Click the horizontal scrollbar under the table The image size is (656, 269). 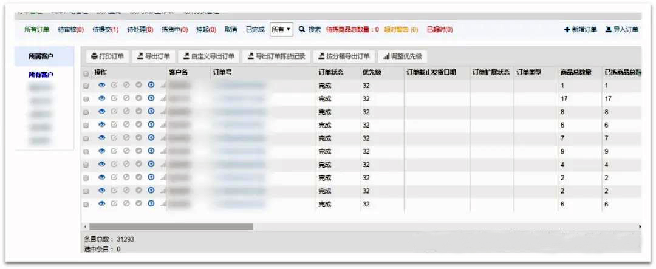[x=170, y=226]
